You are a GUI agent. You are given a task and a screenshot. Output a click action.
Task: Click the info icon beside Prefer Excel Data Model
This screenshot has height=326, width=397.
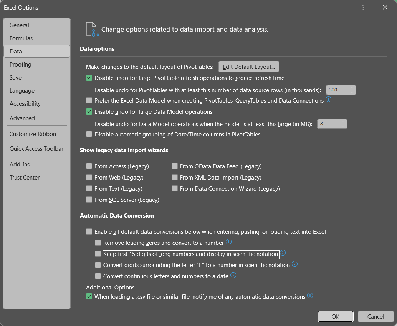[x=328, y=99]
